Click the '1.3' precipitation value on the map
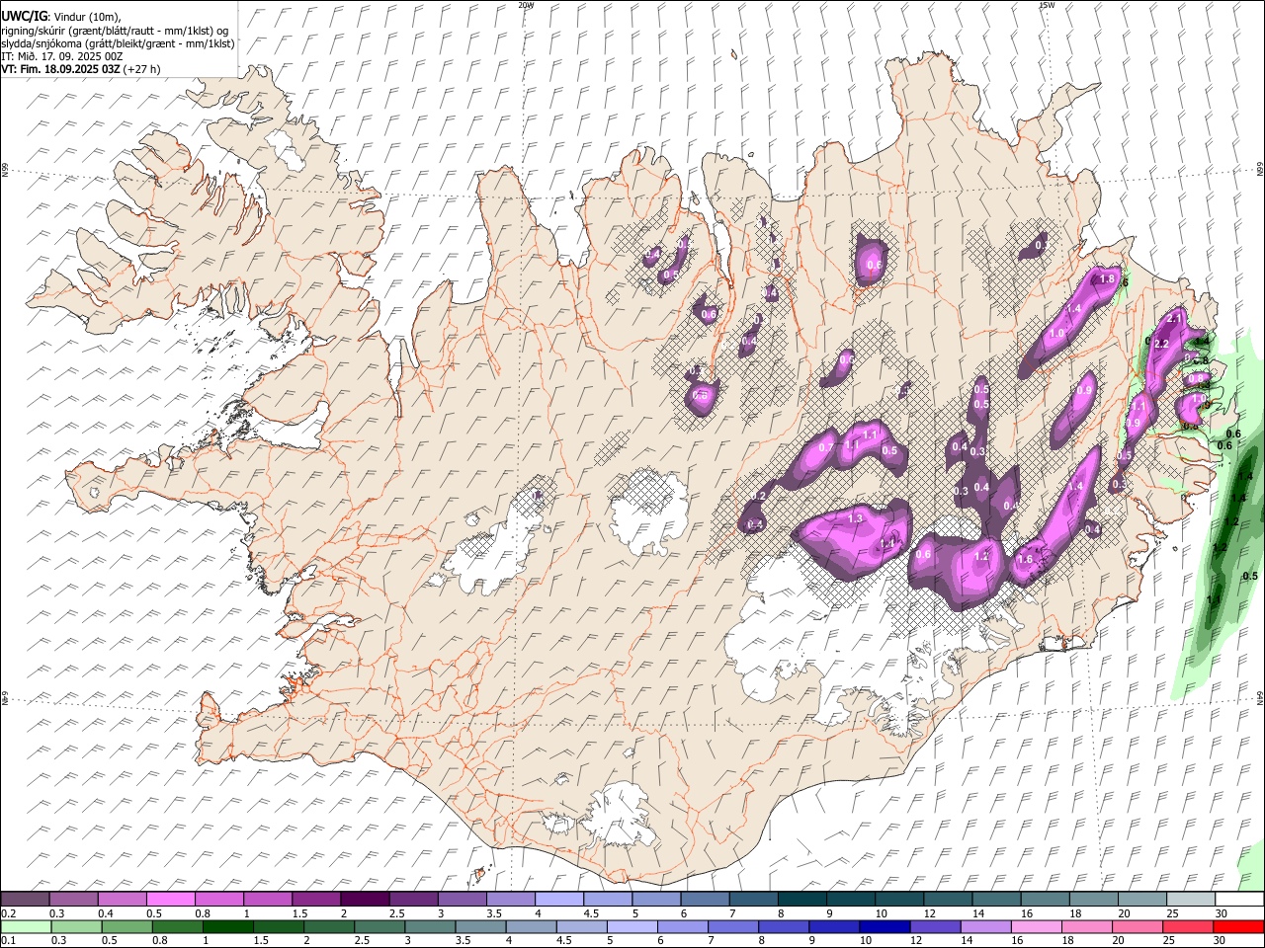Screen dimensions: 1265x948 pos(856,518)
